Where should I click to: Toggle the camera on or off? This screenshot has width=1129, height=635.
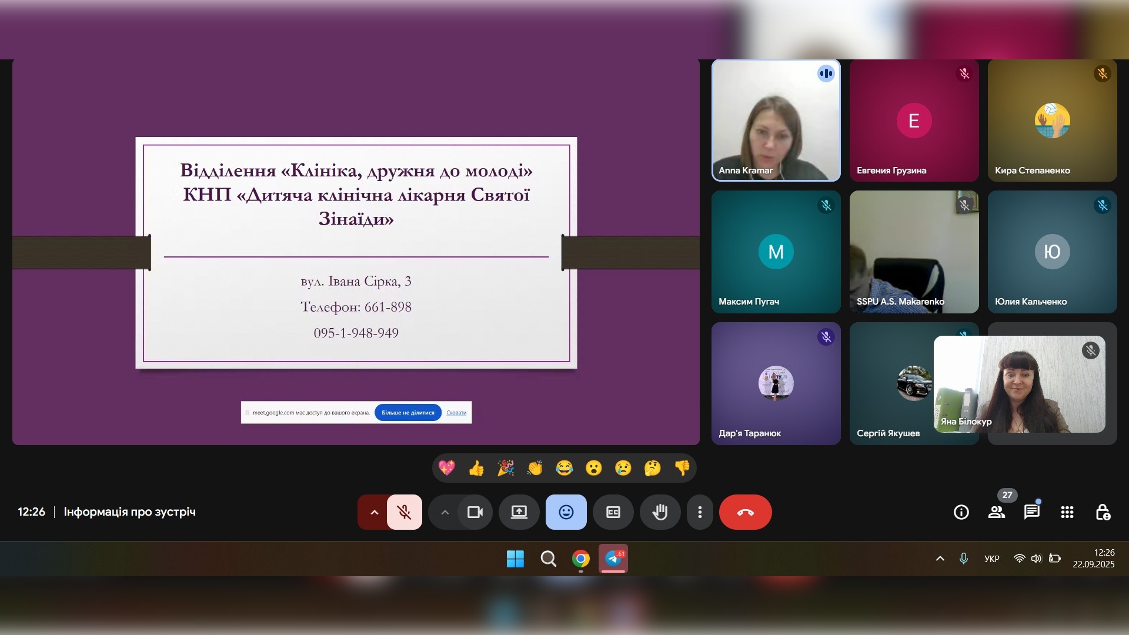(x=475, y=512)
